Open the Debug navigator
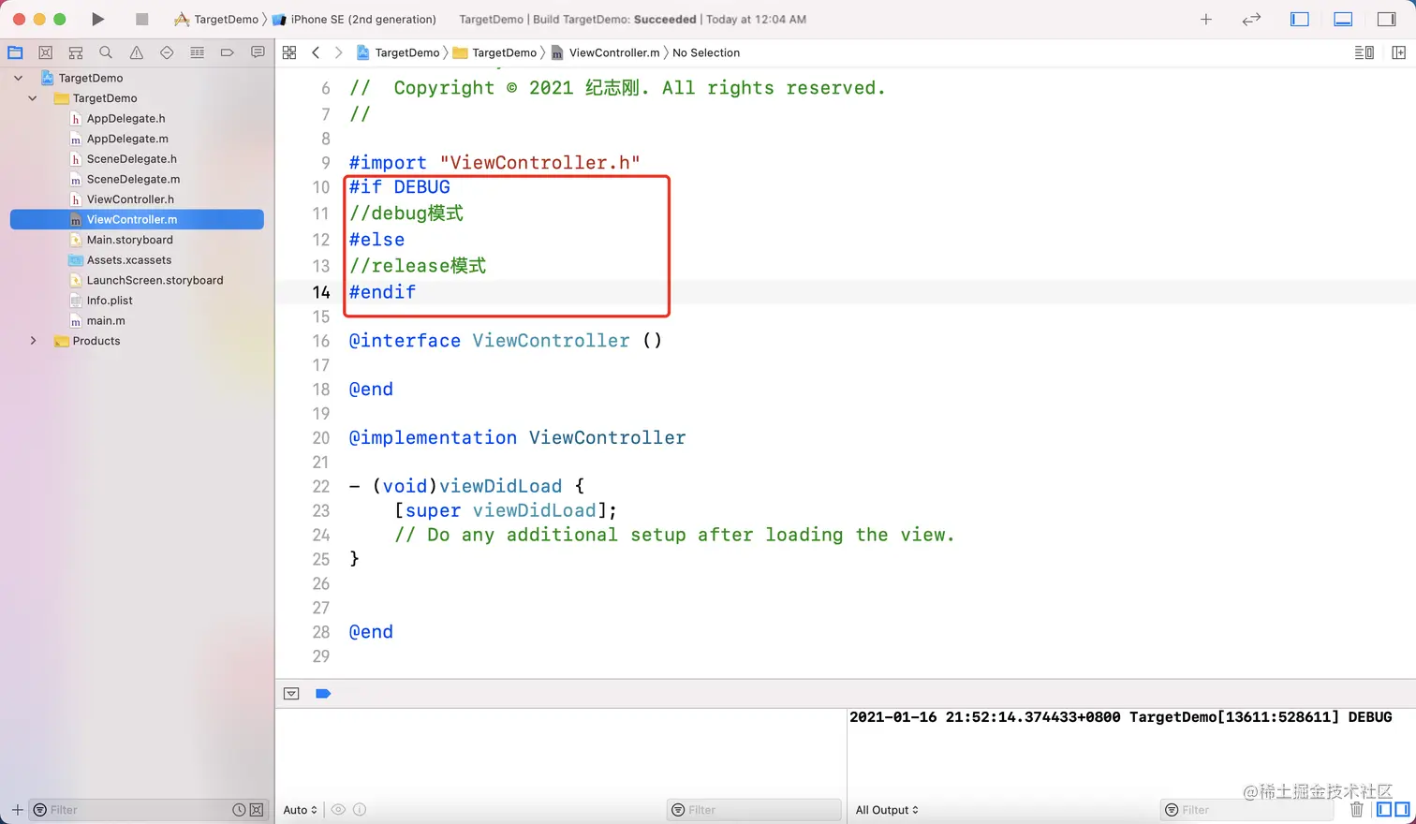This screenshot has height=824, width=1416. click(197, 52)
